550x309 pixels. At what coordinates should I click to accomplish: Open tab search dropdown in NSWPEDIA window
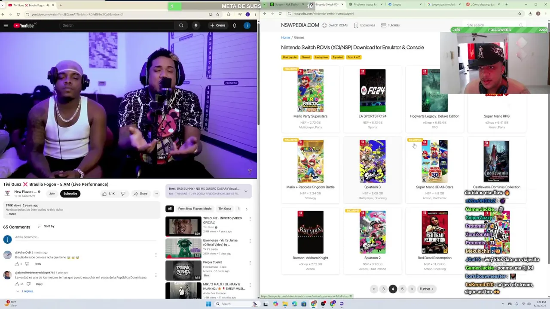click(x=265, y=4)
